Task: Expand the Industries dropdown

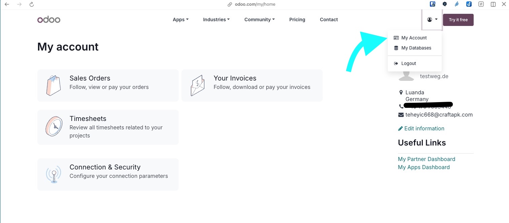Action: click(x=216, y=20)
